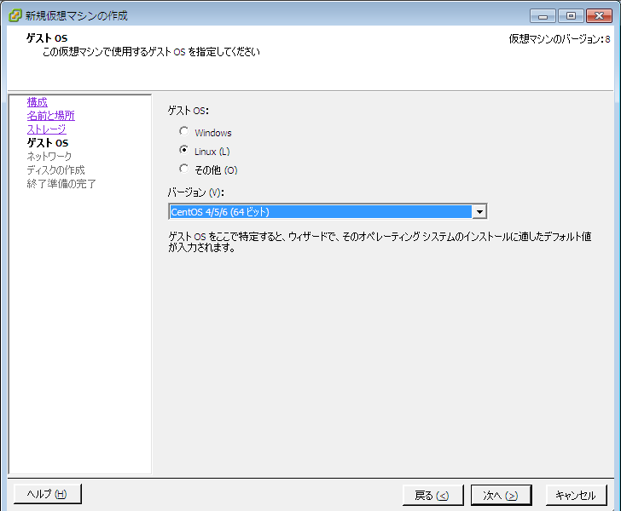Select the その他 (O) radio button
621x511 pixels.
click(183, 169)
